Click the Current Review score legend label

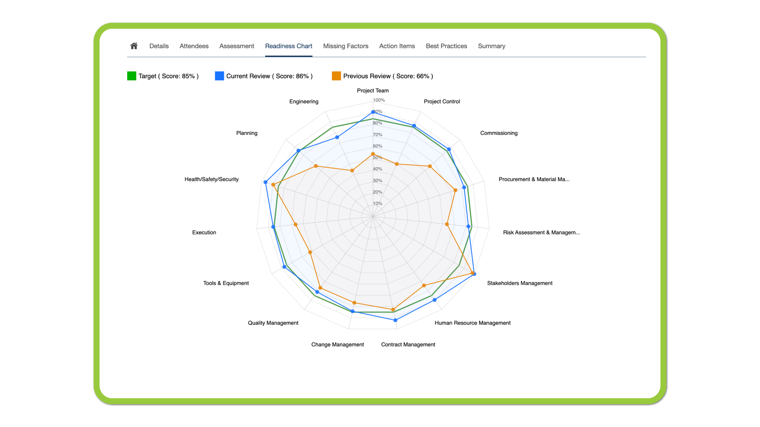(269, 76)
